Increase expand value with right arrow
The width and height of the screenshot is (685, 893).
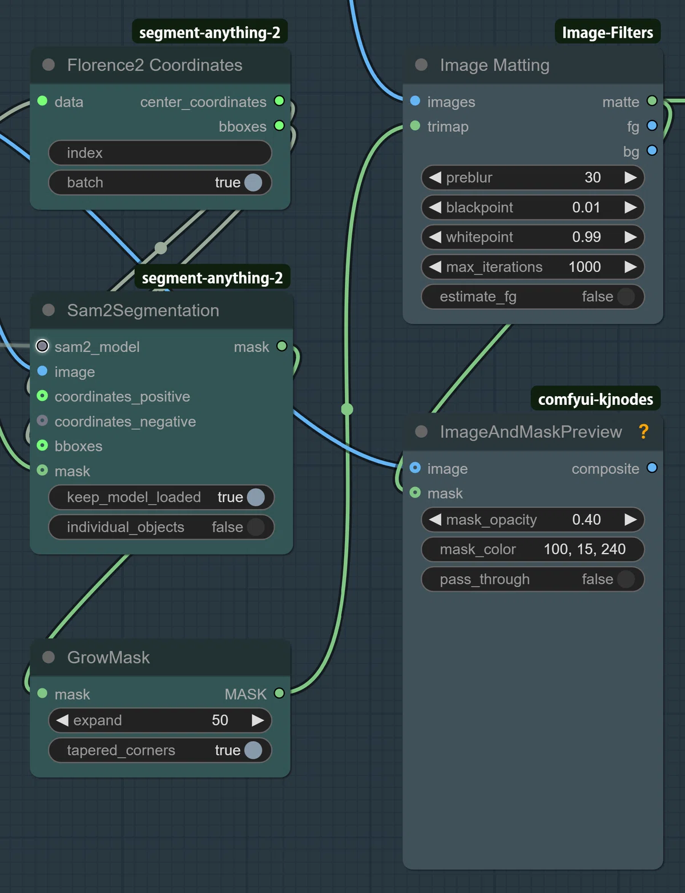[257, 721]
